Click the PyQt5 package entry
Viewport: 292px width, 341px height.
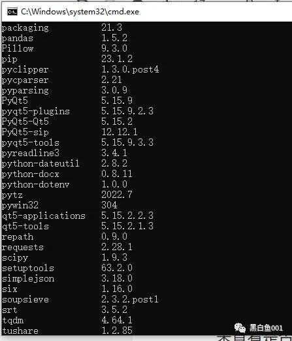pyautogui.click(x=15, y=101)
